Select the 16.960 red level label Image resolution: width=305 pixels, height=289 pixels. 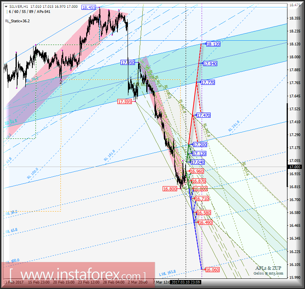[197, 171]
